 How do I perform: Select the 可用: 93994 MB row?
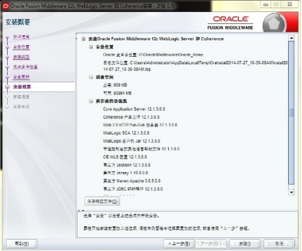point(117,93)
